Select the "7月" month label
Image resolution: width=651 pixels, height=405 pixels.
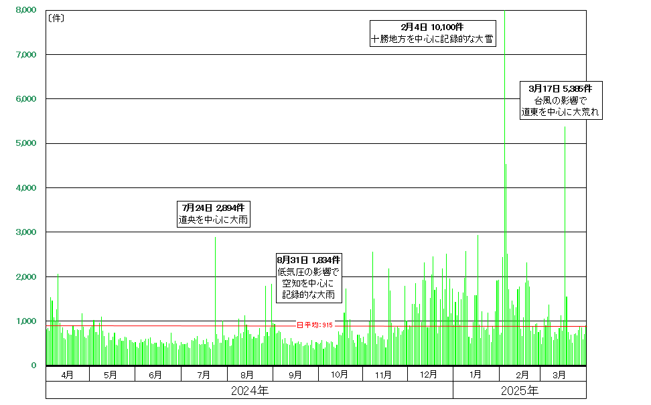pos(204,375)
